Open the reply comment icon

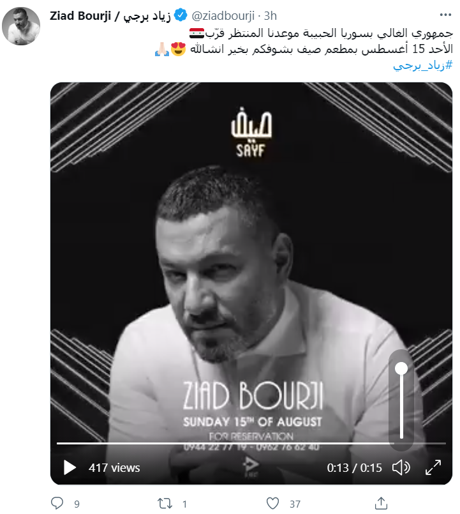click(57, 503)
